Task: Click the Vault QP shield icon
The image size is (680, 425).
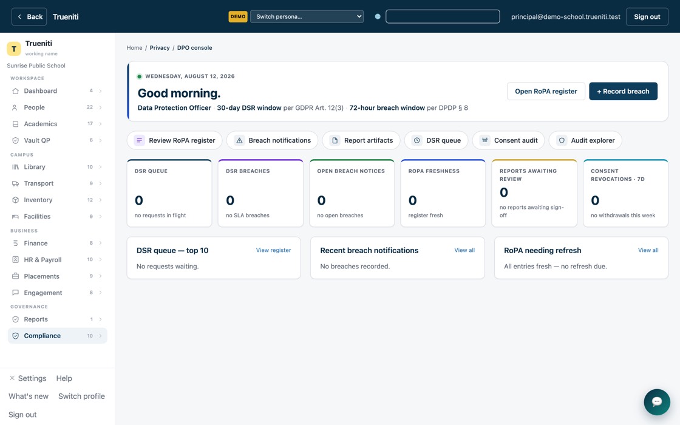Action: pyautogui.click(x=16, y=140)
